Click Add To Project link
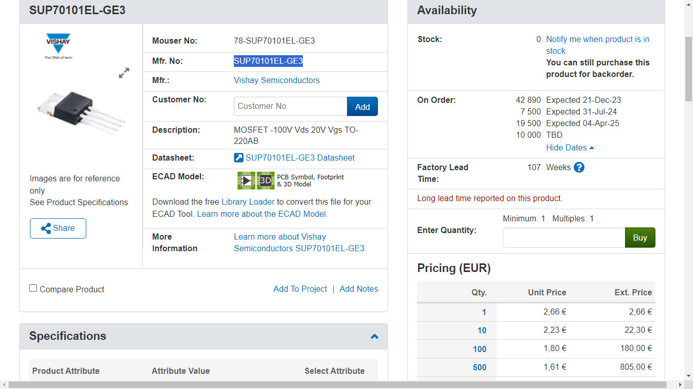 pos(300,289)
